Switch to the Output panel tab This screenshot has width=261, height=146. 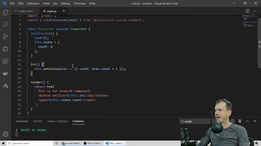(x=38, y=121)
